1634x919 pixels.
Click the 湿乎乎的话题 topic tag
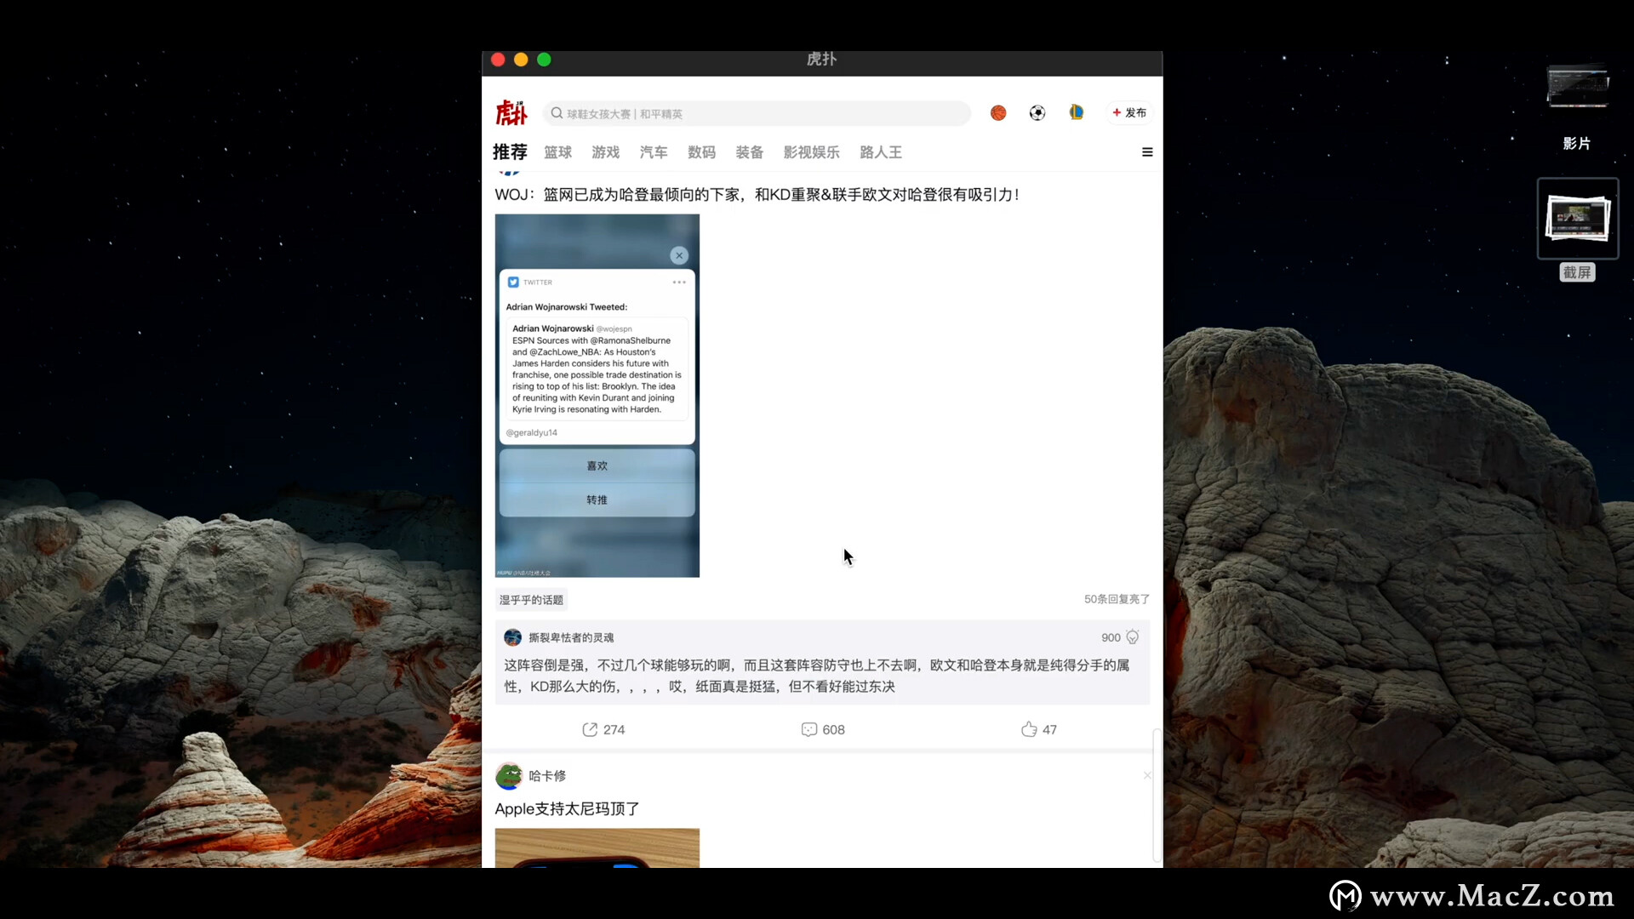(x=531, y=600)
